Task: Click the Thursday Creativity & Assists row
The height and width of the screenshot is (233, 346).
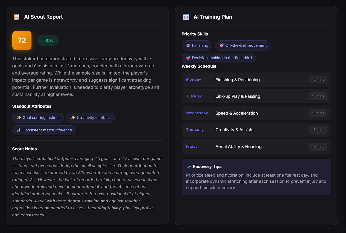Action: 256,130
